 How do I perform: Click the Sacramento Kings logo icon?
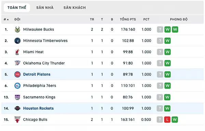click(17, 97)
